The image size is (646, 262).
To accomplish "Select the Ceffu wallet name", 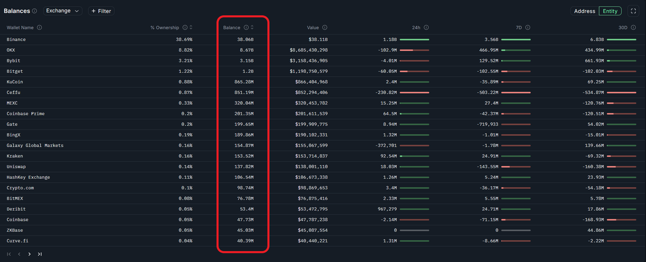I will (13, 92).
